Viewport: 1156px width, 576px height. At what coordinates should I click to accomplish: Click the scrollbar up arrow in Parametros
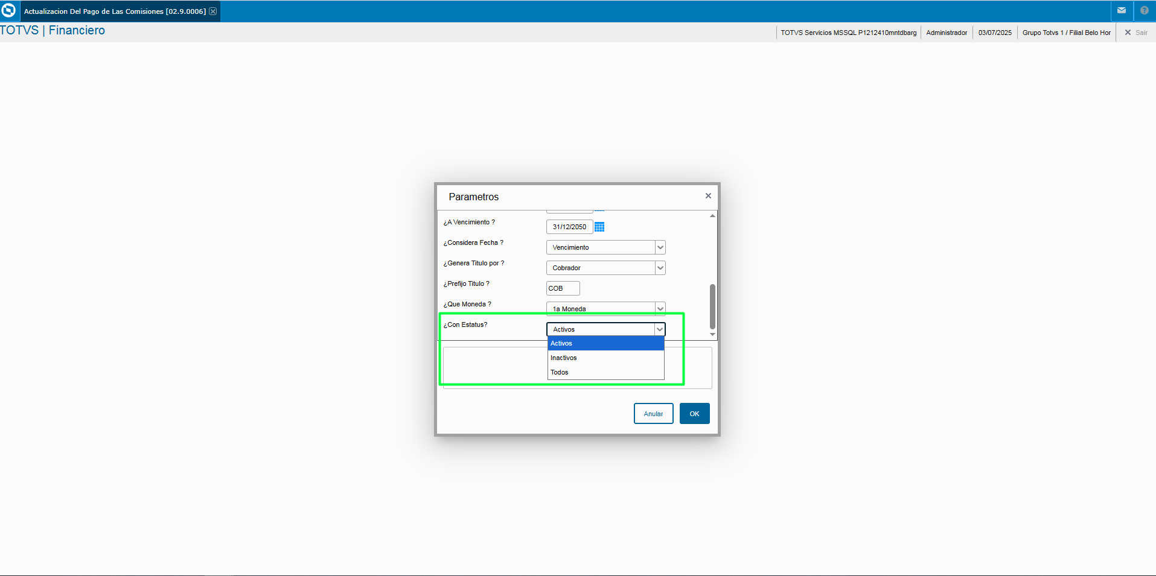(x=712, y=215)
